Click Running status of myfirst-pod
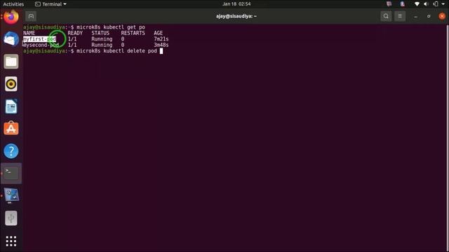449x252 pixels. [x=102, y=39]
